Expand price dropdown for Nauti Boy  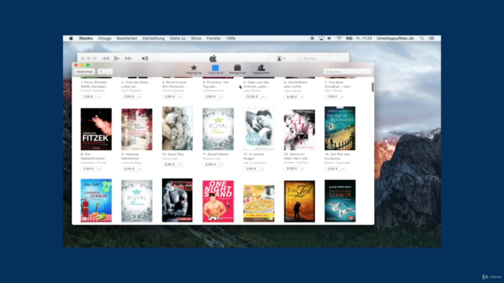point(180,164)
